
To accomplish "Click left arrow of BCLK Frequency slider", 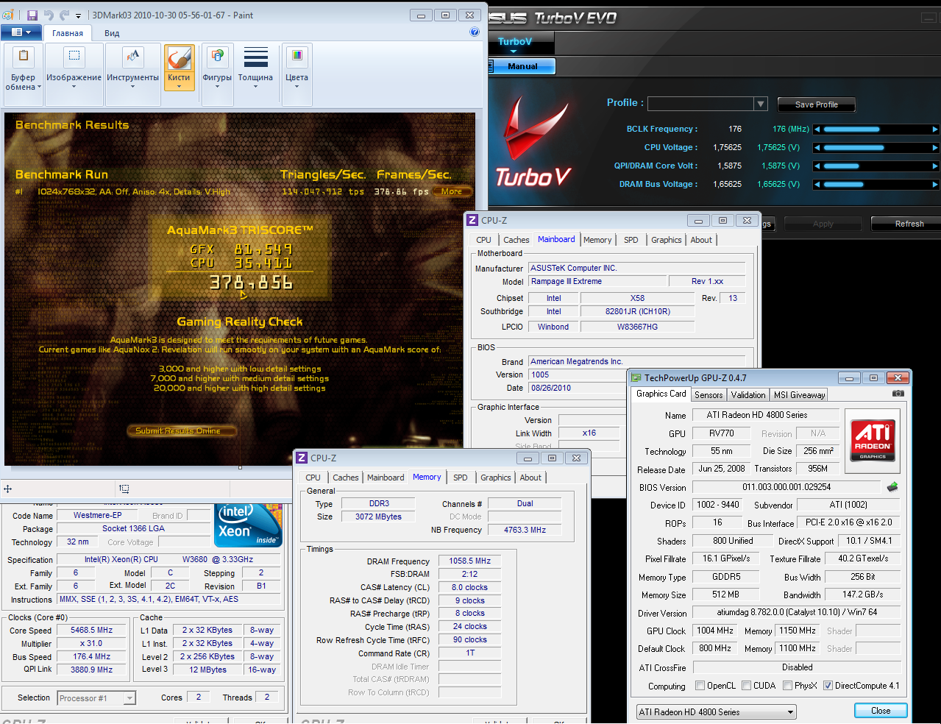I will coord(817,129).
